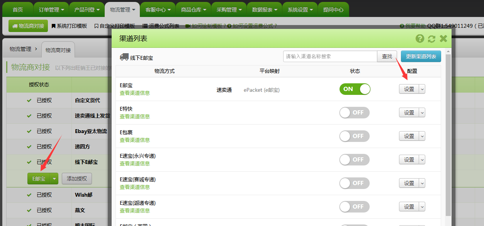Enable the E包裹 channel switch
The image size is (484, 226).
tap(355, 136)
